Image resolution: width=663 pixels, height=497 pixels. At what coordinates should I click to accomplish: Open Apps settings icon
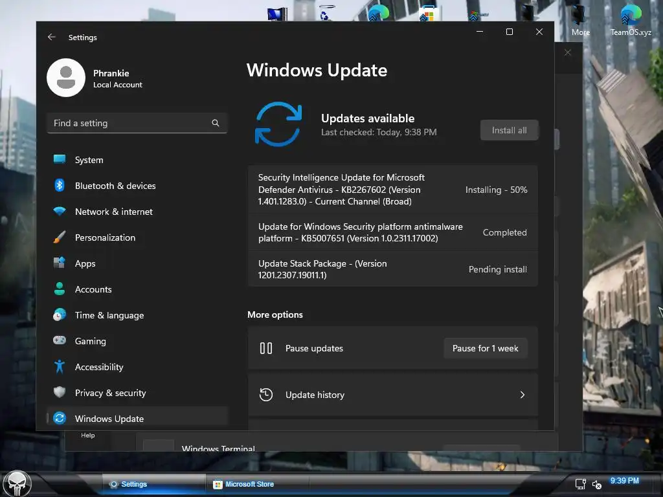click(x=60, y=263)
